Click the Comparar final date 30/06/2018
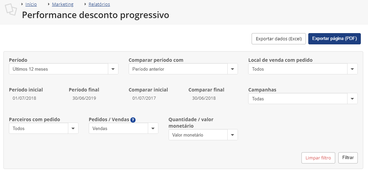The width and height of the screenshot is (368, 170). click(x=204, y=98)
